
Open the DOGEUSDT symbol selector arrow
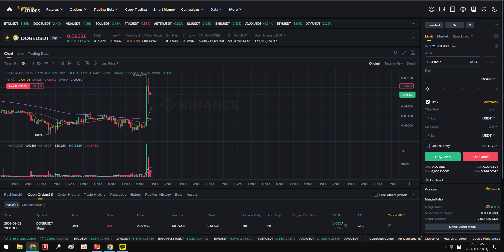click(x=61, y=38)
